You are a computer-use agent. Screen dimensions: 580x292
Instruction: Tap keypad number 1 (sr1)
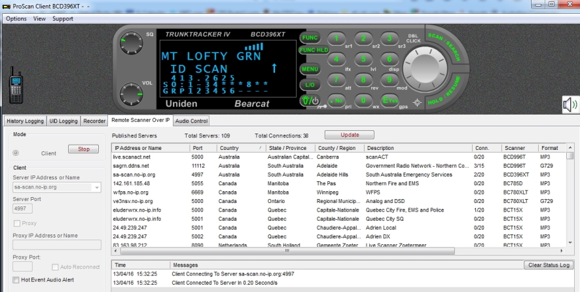point(336,38)
